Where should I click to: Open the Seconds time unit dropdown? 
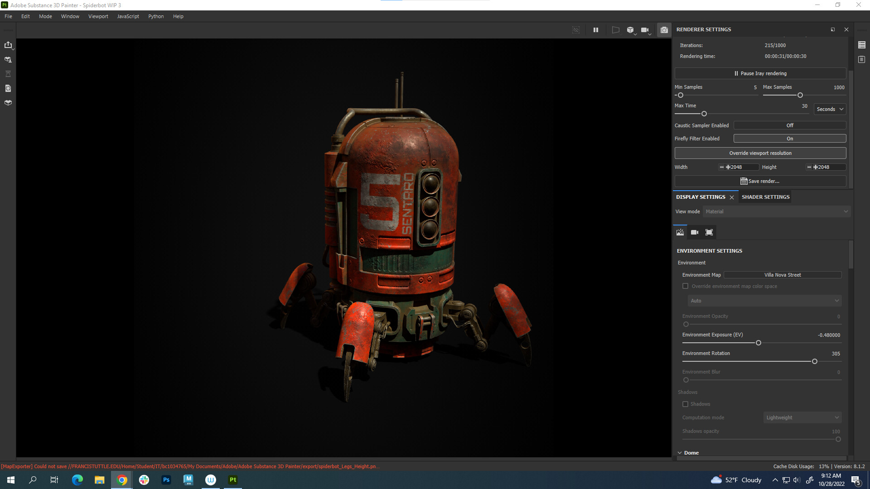pyautogui.click(x=829, y=109)
